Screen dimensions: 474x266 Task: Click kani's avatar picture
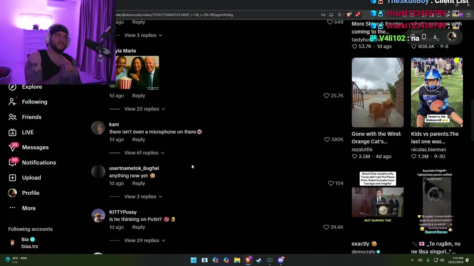tap(98, 128)
